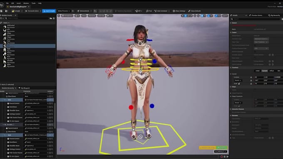Click the viewport Show button
Image resolution: width=283 pixels, height=159 pixels.
point(84,16)
